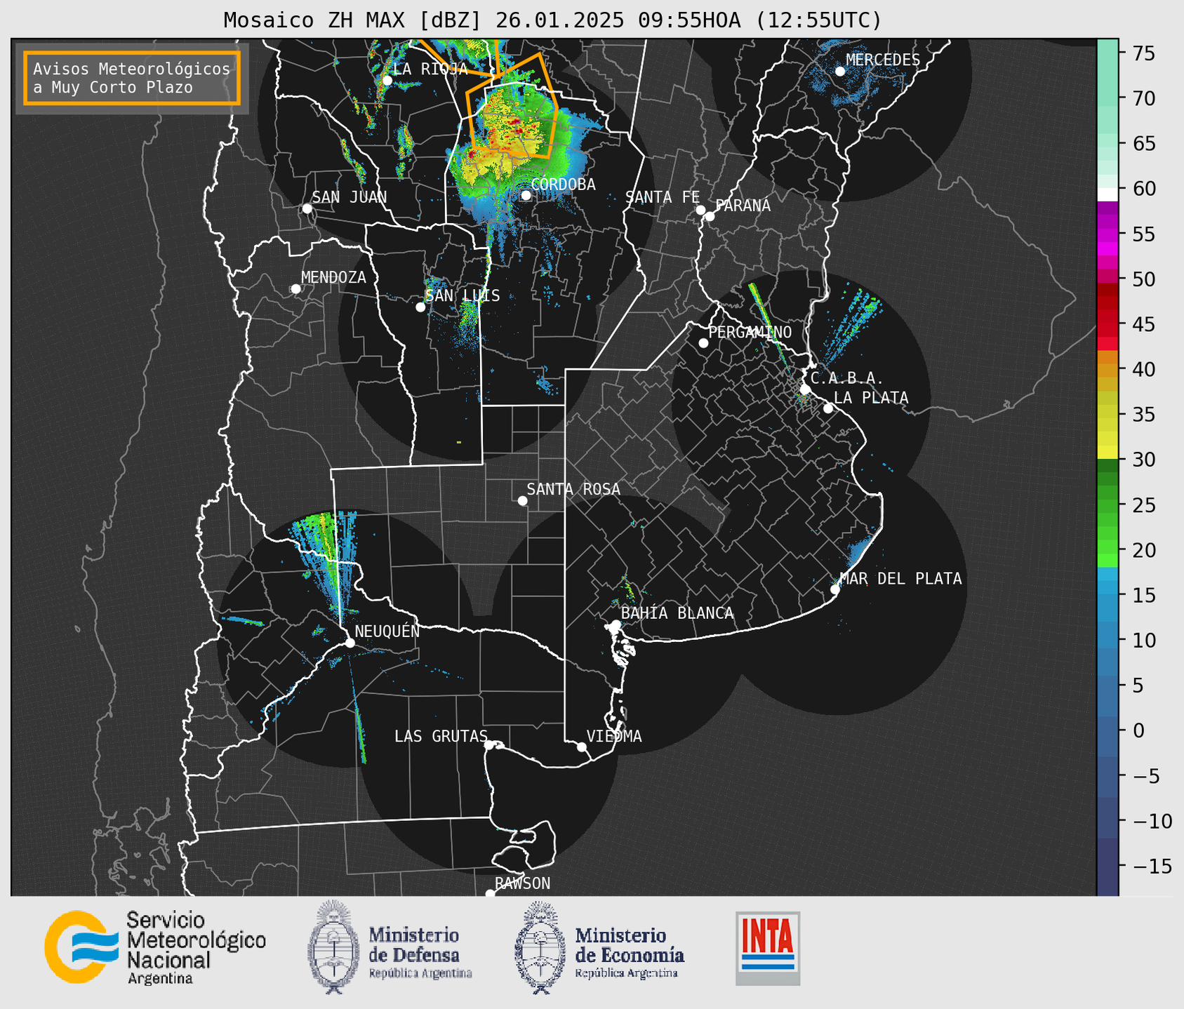This screenshot has width=1184, height=1009.
Task: Click the NEUQUÉN city label
Action: (387, 631)
